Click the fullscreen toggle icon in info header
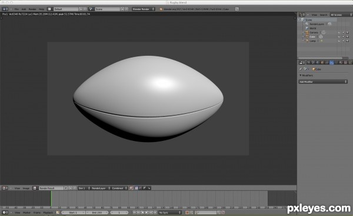The height and width of the screenshot is (216, 353). coord(237,9)
